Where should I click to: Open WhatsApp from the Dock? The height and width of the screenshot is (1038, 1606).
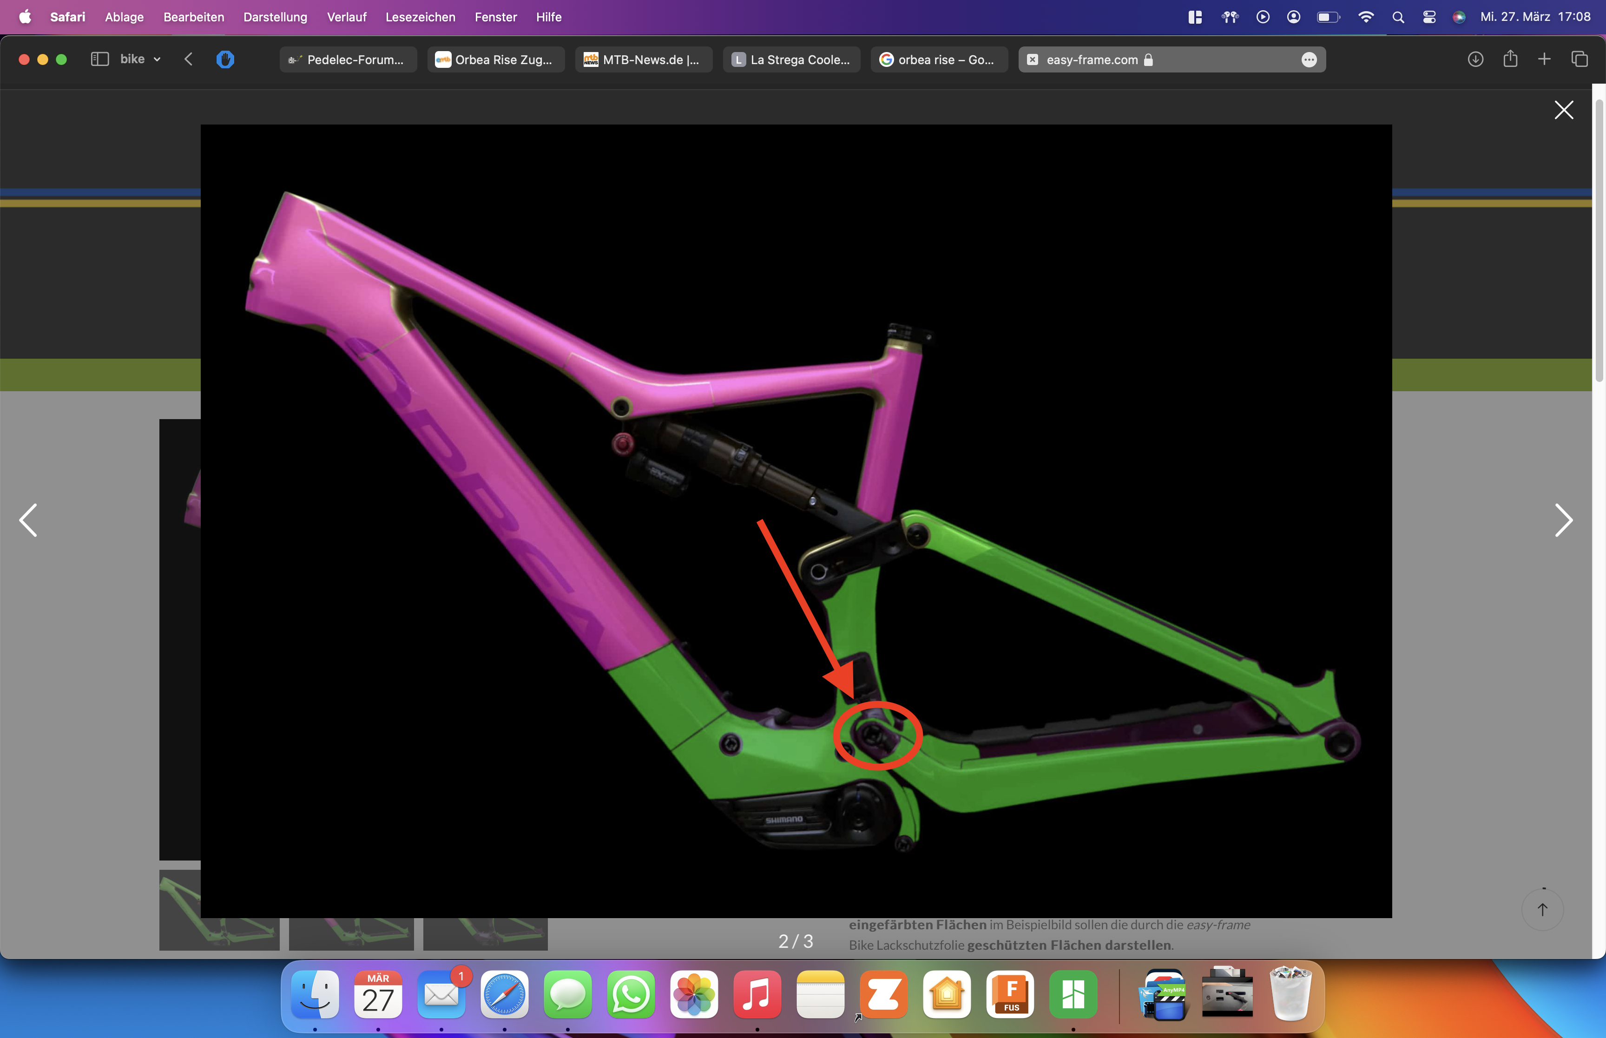pos(630,995)
